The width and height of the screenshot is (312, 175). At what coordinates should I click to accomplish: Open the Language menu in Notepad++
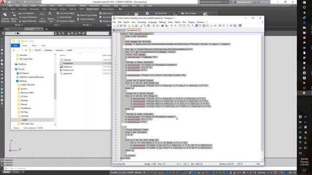152,22
